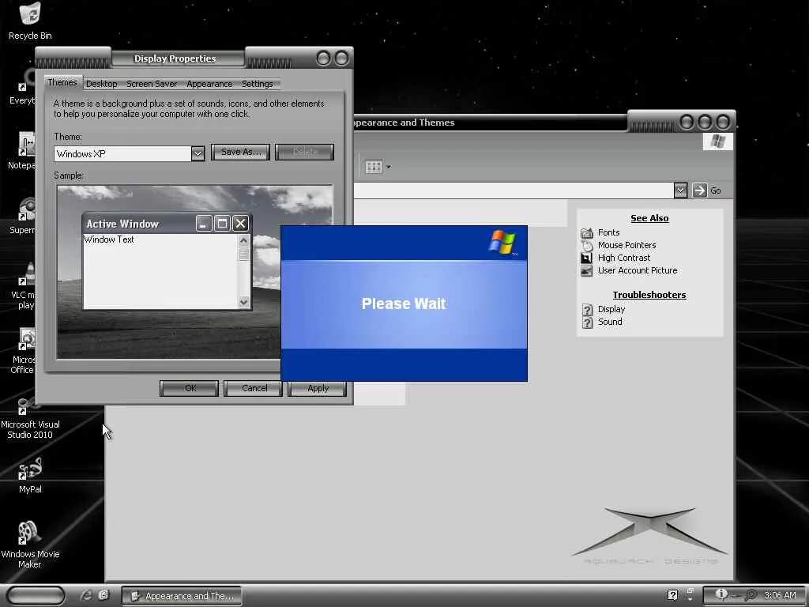Open the Theme dropdown showing Windows XP
The height and width of the screenshot is (607, 809).
[198, 154]
